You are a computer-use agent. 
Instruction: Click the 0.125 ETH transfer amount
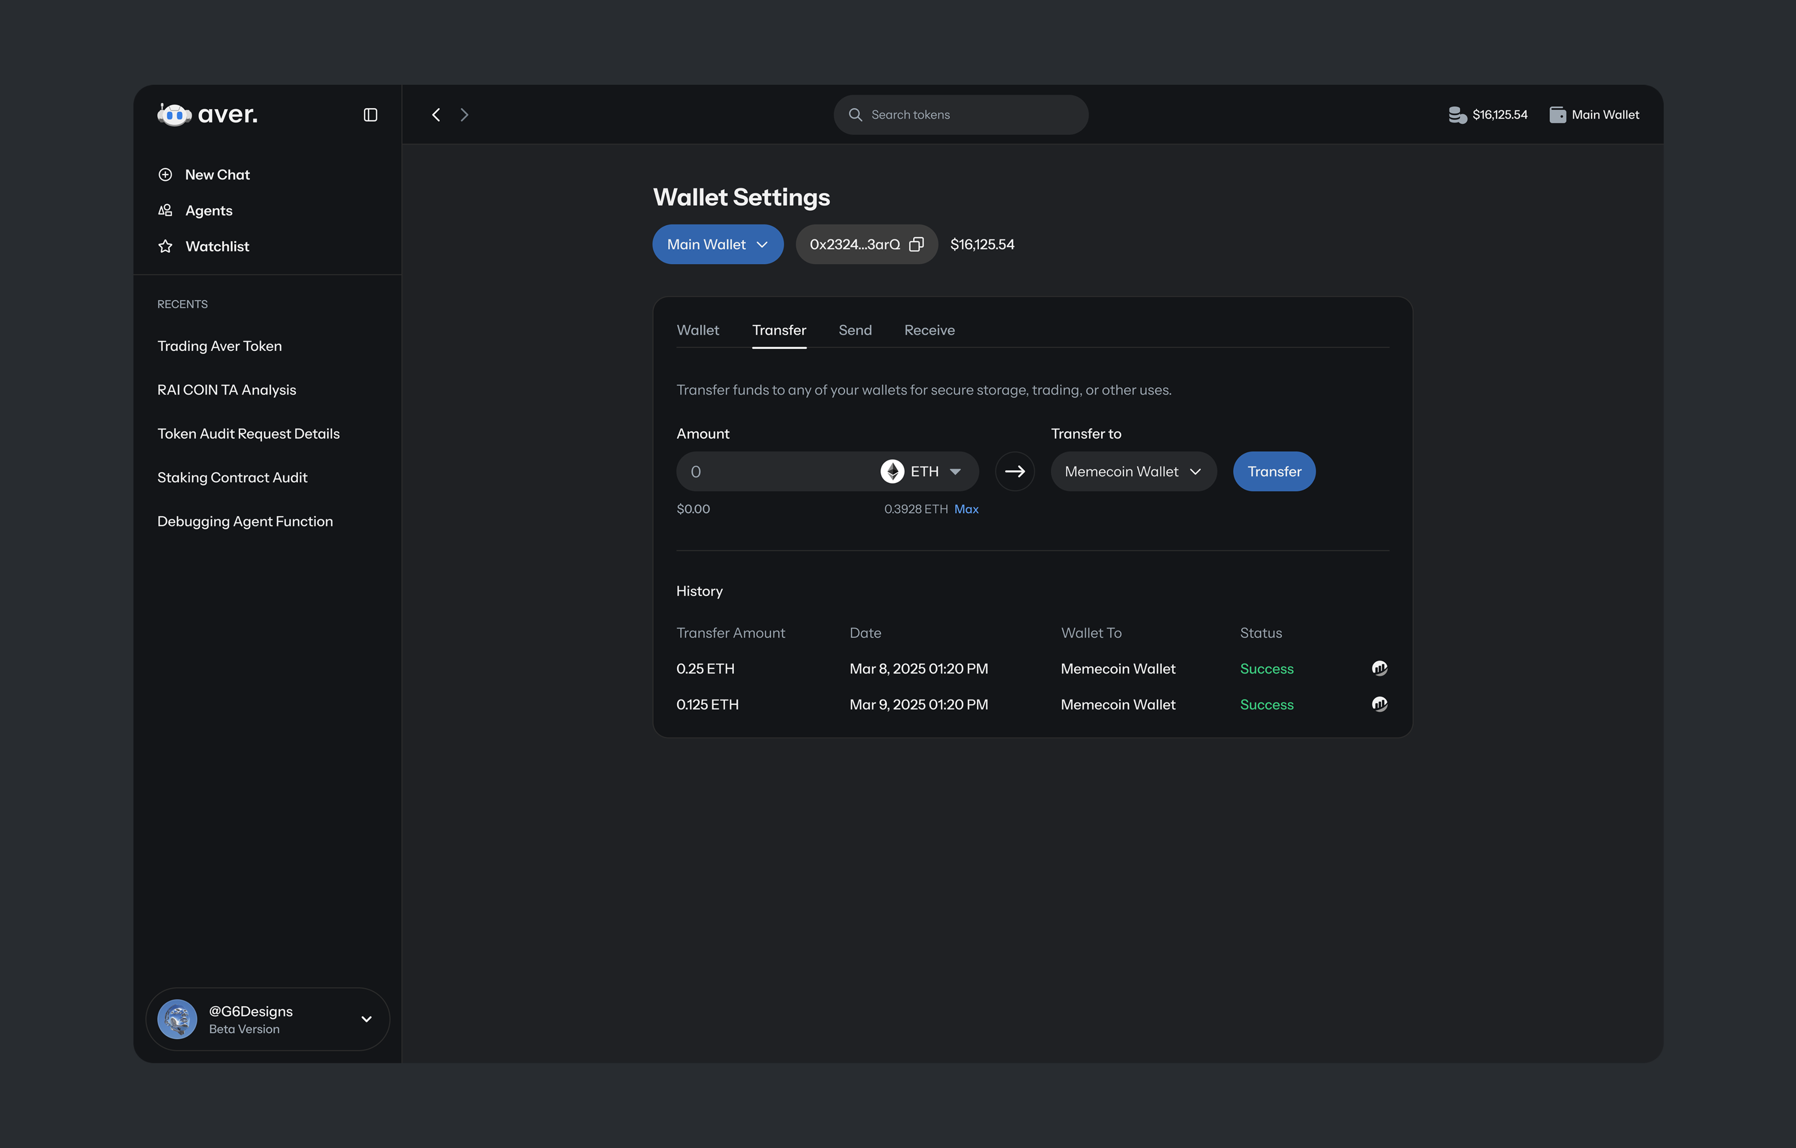tap(707, 704)
